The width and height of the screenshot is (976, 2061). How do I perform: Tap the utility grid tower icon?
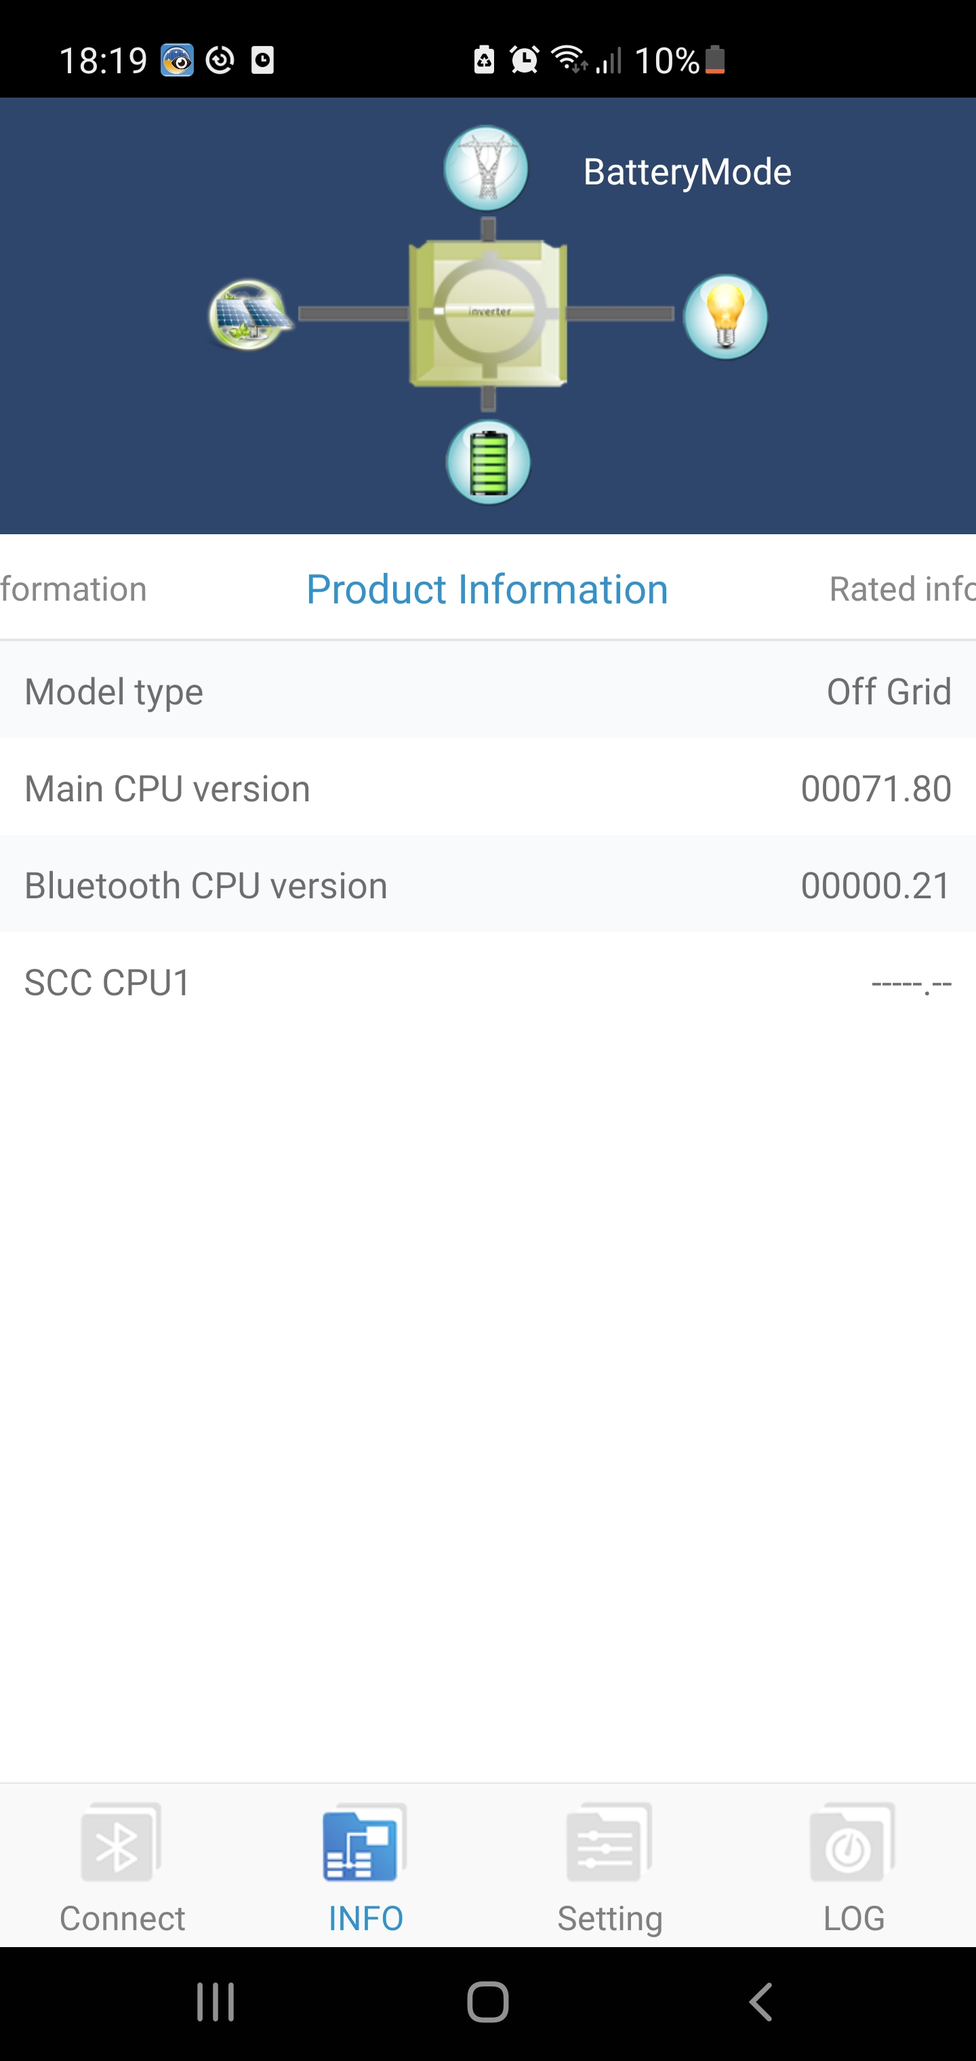click(x=485, y=169)
